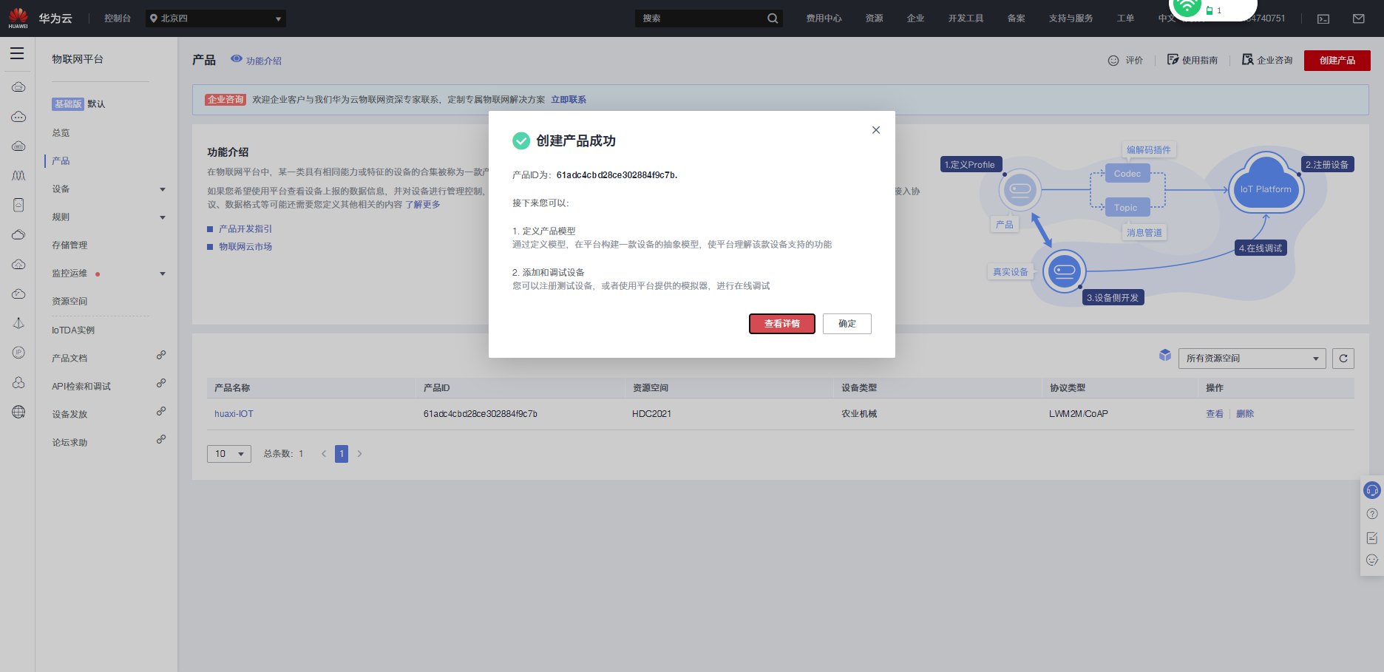Open the huaxi-IOT product link
This screenshot has width=1384, height=672.
click(x=234, y=414)
